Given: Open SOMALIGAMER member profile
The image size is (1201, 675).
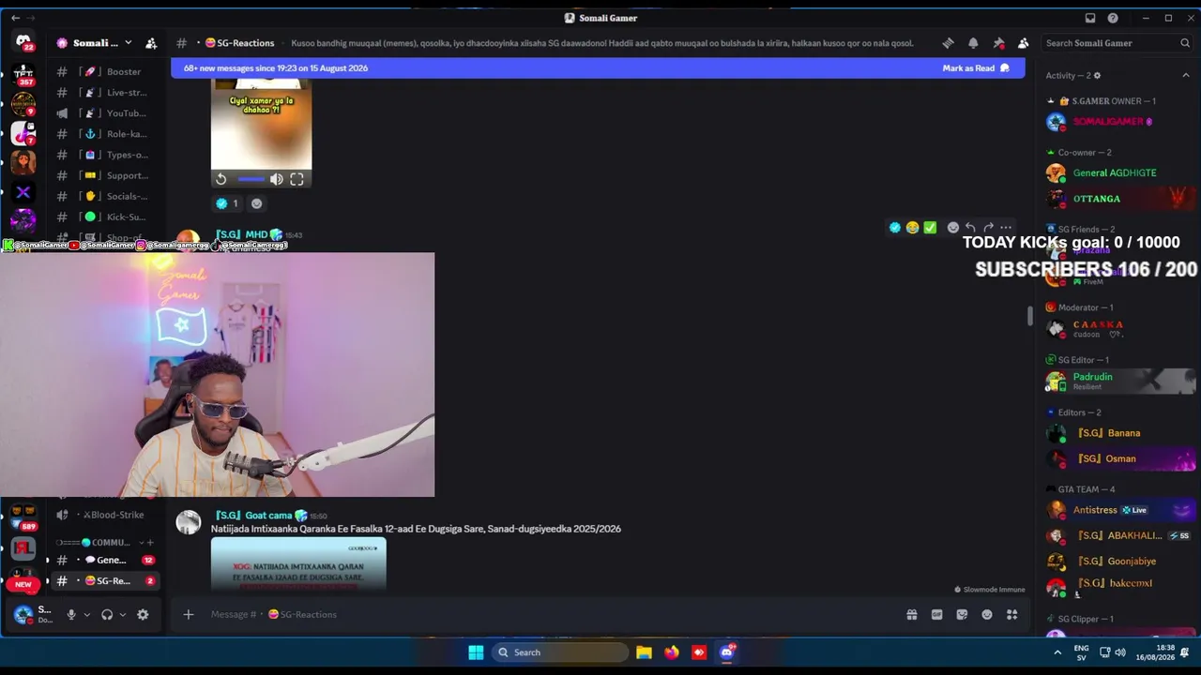Looking at the screenshot, I should (1119, 122).
